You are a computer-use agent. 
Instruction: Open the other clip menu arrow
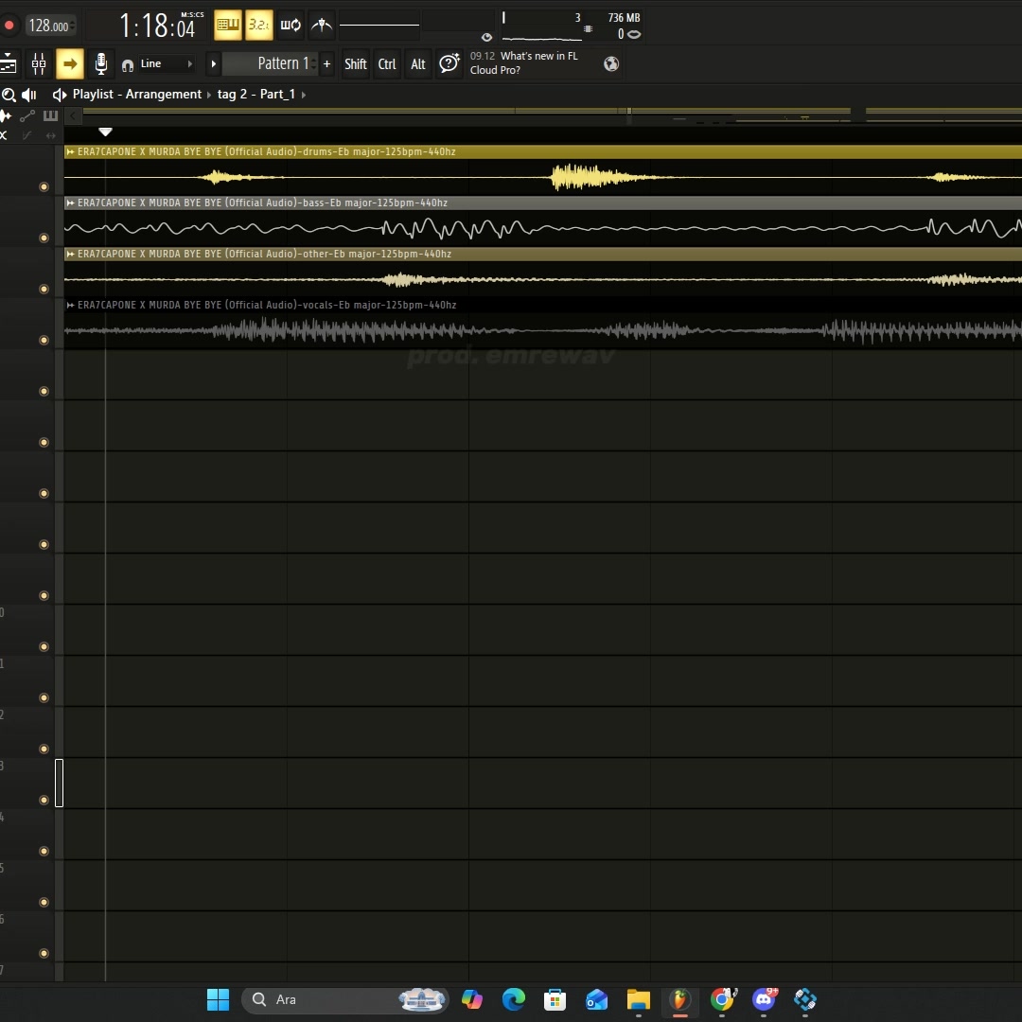tap(70, 255)
